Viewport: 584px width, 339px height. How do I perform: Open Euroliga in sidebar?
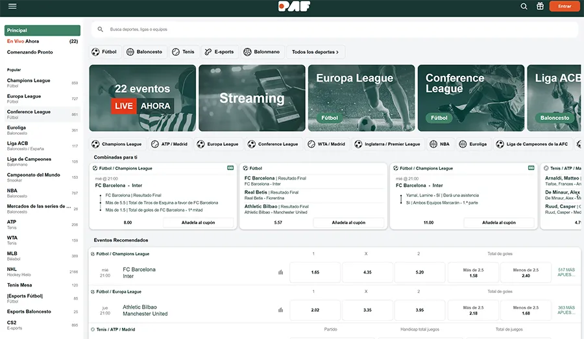42,130
